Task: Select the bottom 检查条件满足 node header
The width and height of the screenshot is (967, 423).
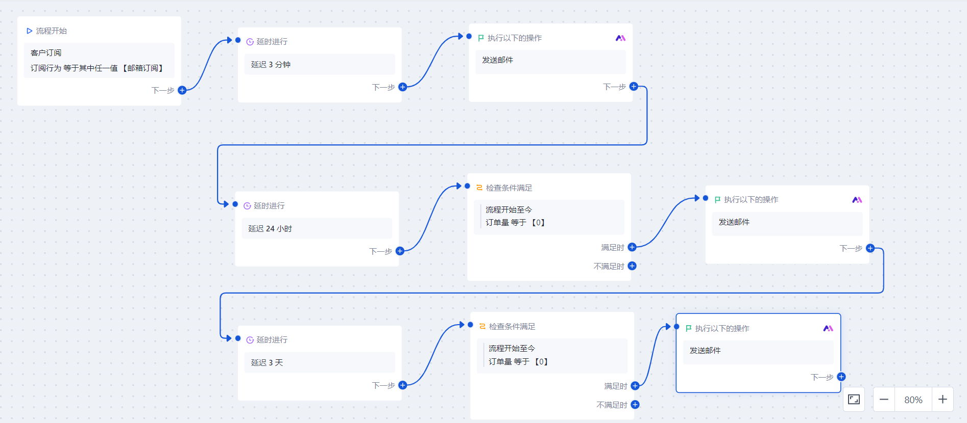Action: pyautogui.click(x=512, y=327)
